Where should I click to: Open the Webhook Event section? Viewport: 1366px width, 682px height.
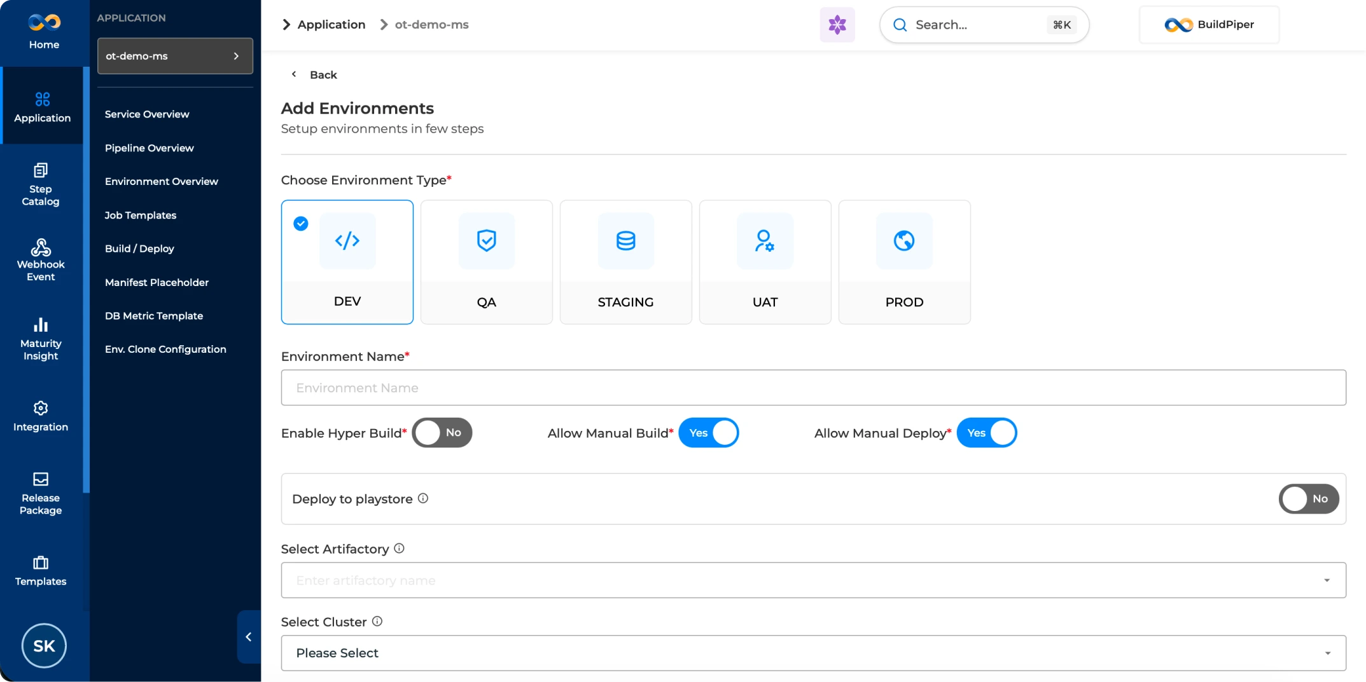41,260
